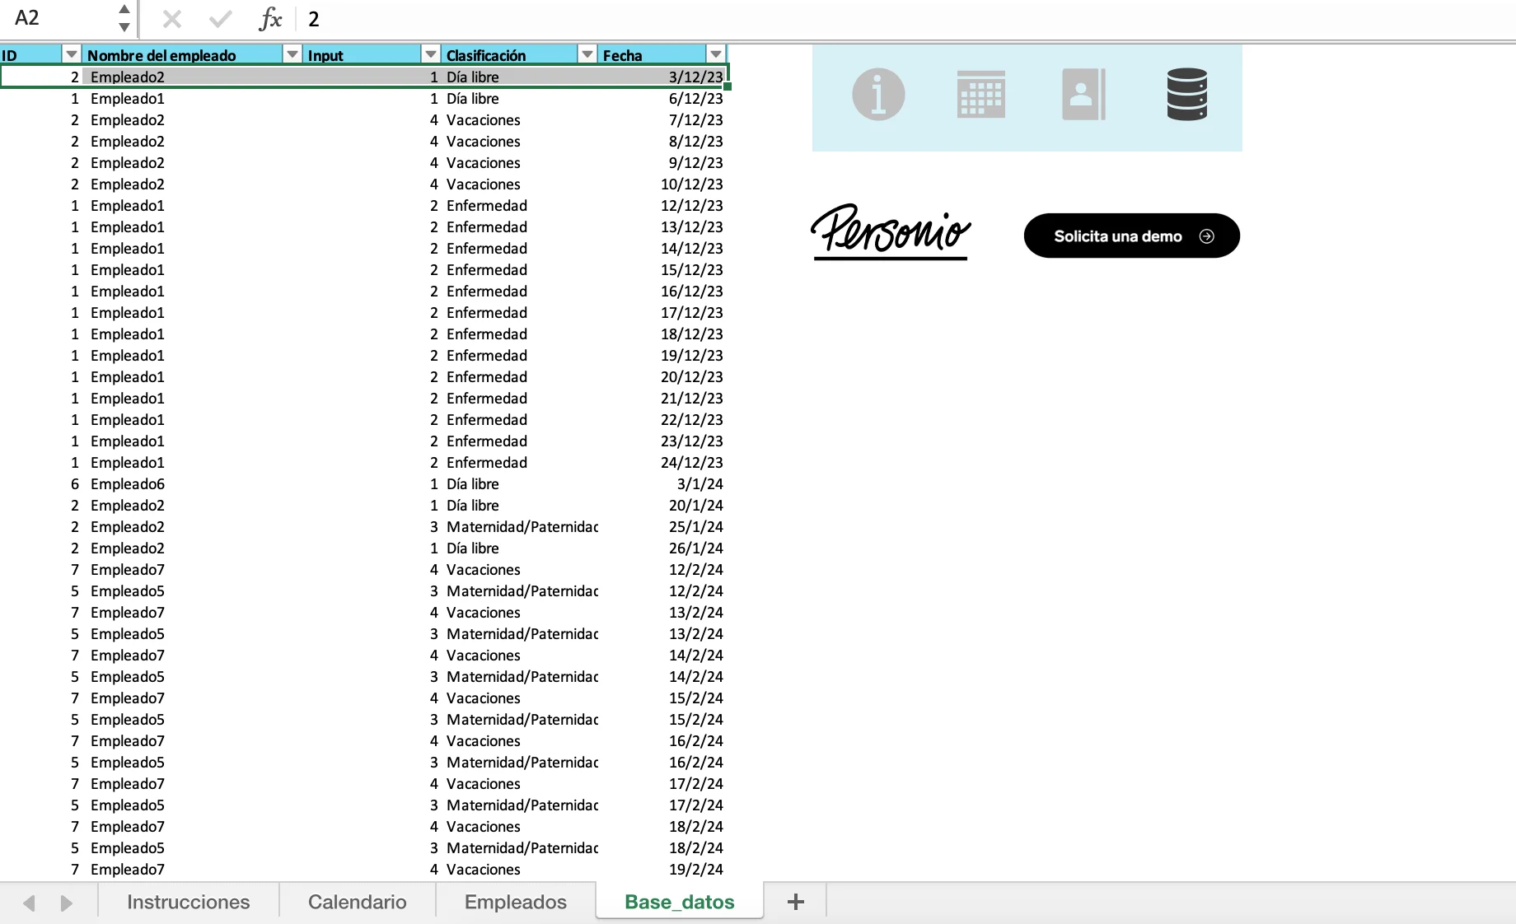Click the employee contact book icon
This screenshot has width=1516, height=924.
click(x=1083, y=94)
